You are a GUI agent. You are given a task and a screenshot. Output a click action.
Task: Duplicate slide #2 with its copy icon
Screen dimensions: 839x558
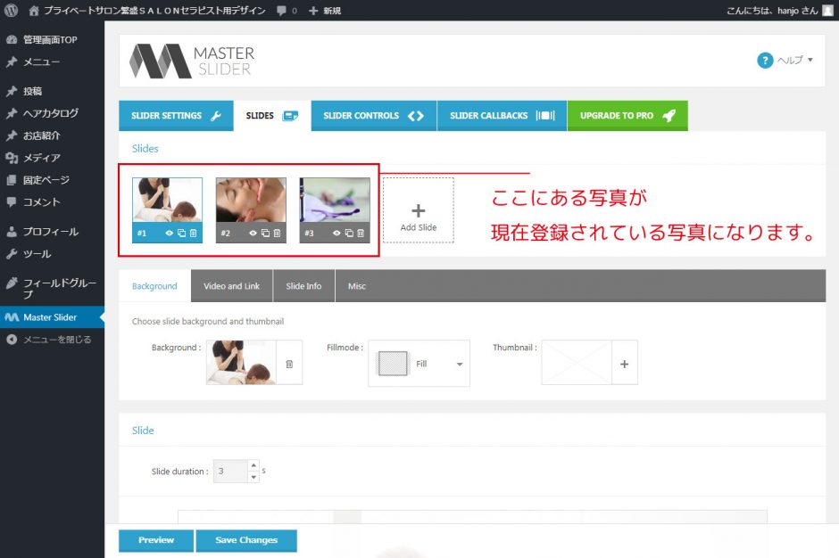click(x=265, y=234)
